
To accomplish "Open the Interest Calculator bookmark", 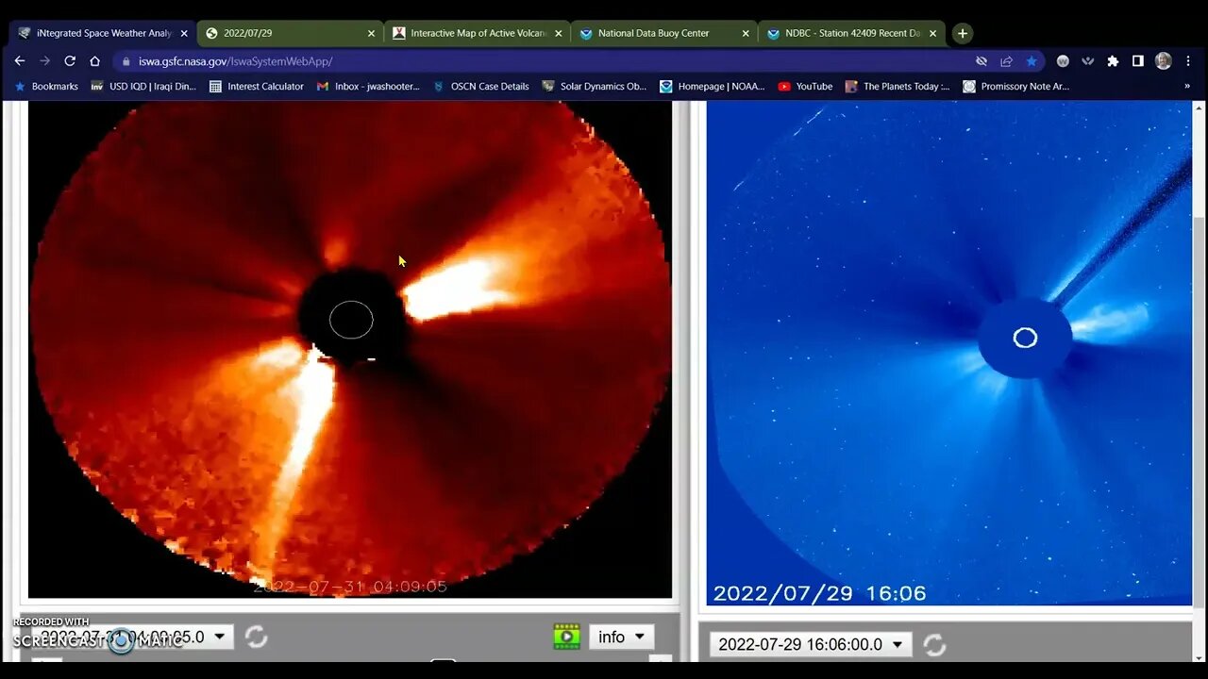I will tap(256, 86).
